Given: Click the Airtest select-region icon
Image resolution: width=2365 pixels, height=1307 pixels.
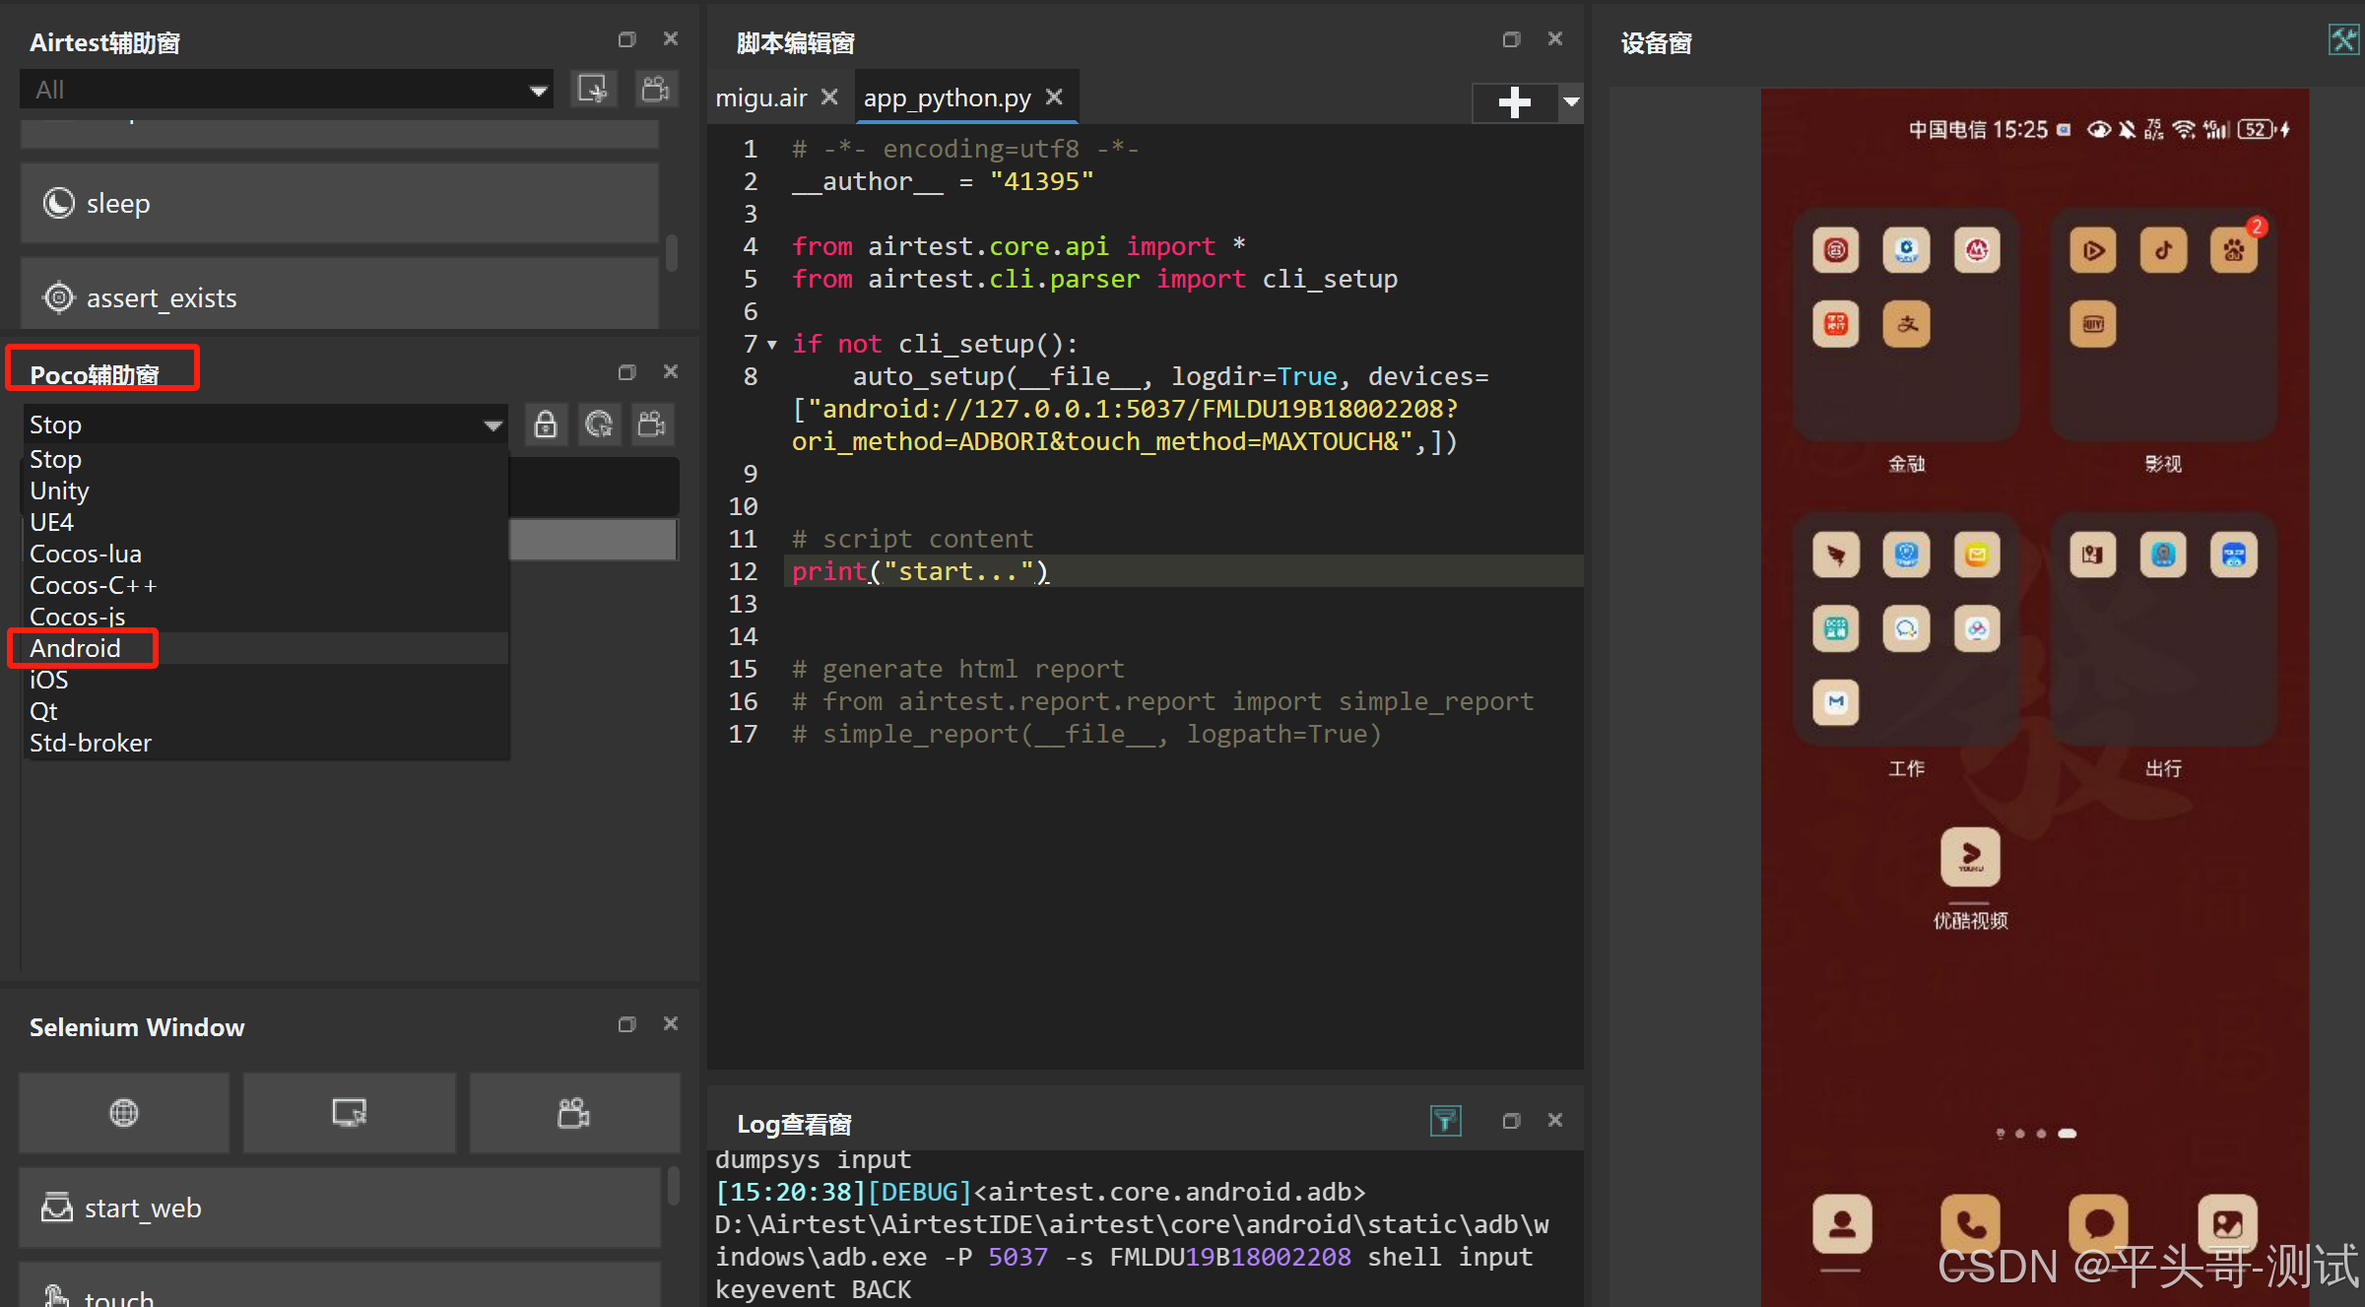Looking at the screenshot, I should (593, 89).
